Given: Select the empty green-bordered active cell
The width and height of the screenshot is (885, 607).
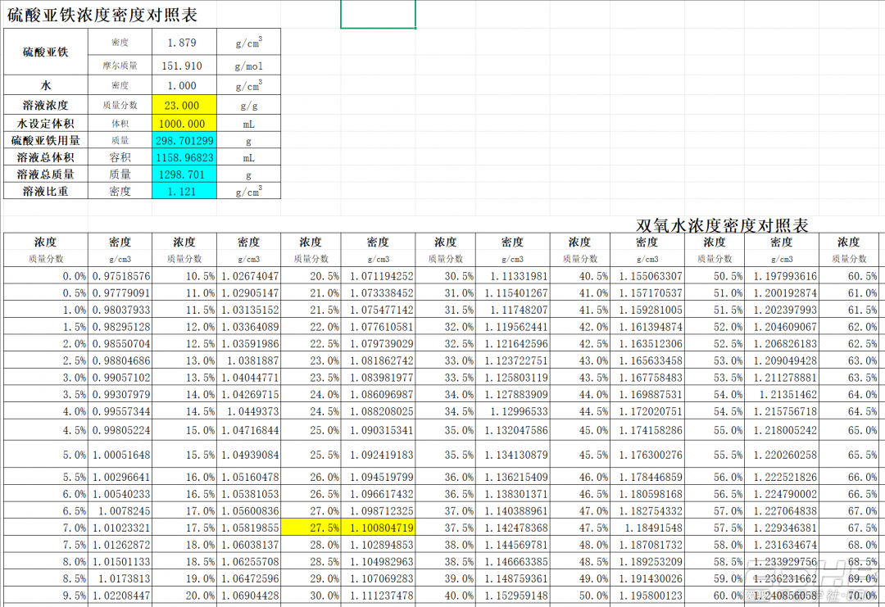Looking at the screenshot, I should pyautogui.click(x=378, y=14).
